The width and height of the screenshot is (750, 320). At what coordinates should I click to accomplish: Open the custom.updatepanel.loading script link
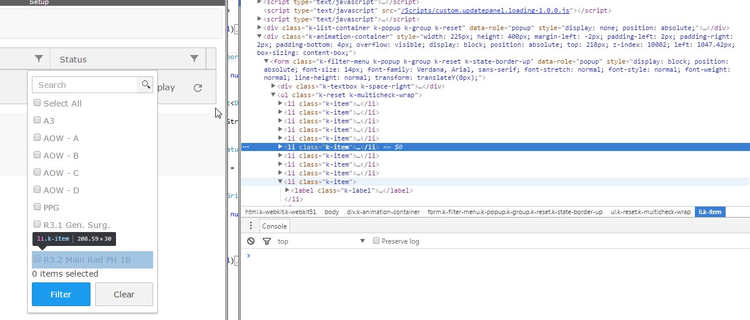[x=485, y=10]
